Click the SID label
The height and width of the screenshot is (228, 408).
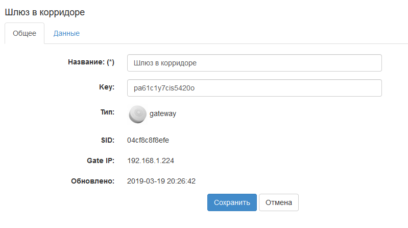pos(107,140)
